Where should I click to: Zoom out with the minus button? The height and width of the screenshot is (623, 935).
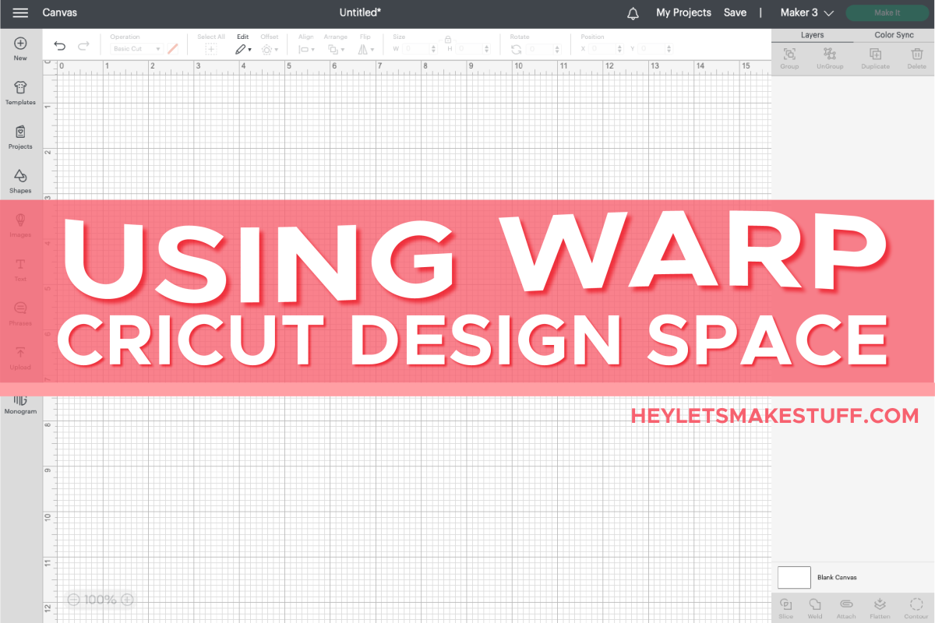click(73, 600)
